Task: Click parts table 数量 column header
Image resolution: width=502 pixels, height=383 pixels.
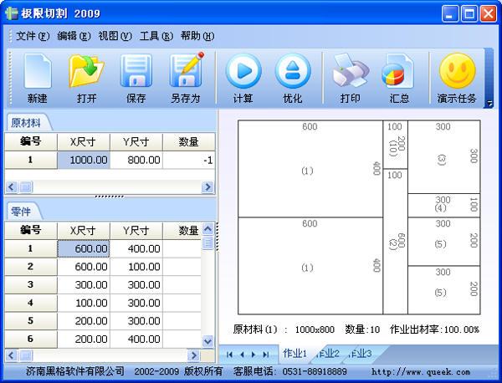Action: coord(182,230)
